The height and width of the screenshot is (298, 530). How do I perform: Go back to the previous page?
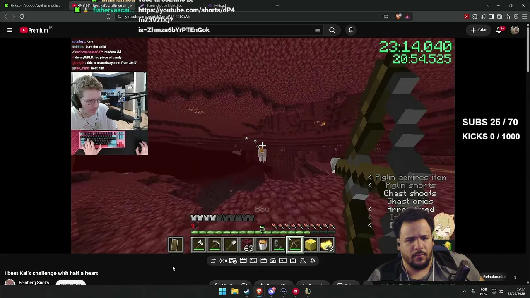(5, 17)
